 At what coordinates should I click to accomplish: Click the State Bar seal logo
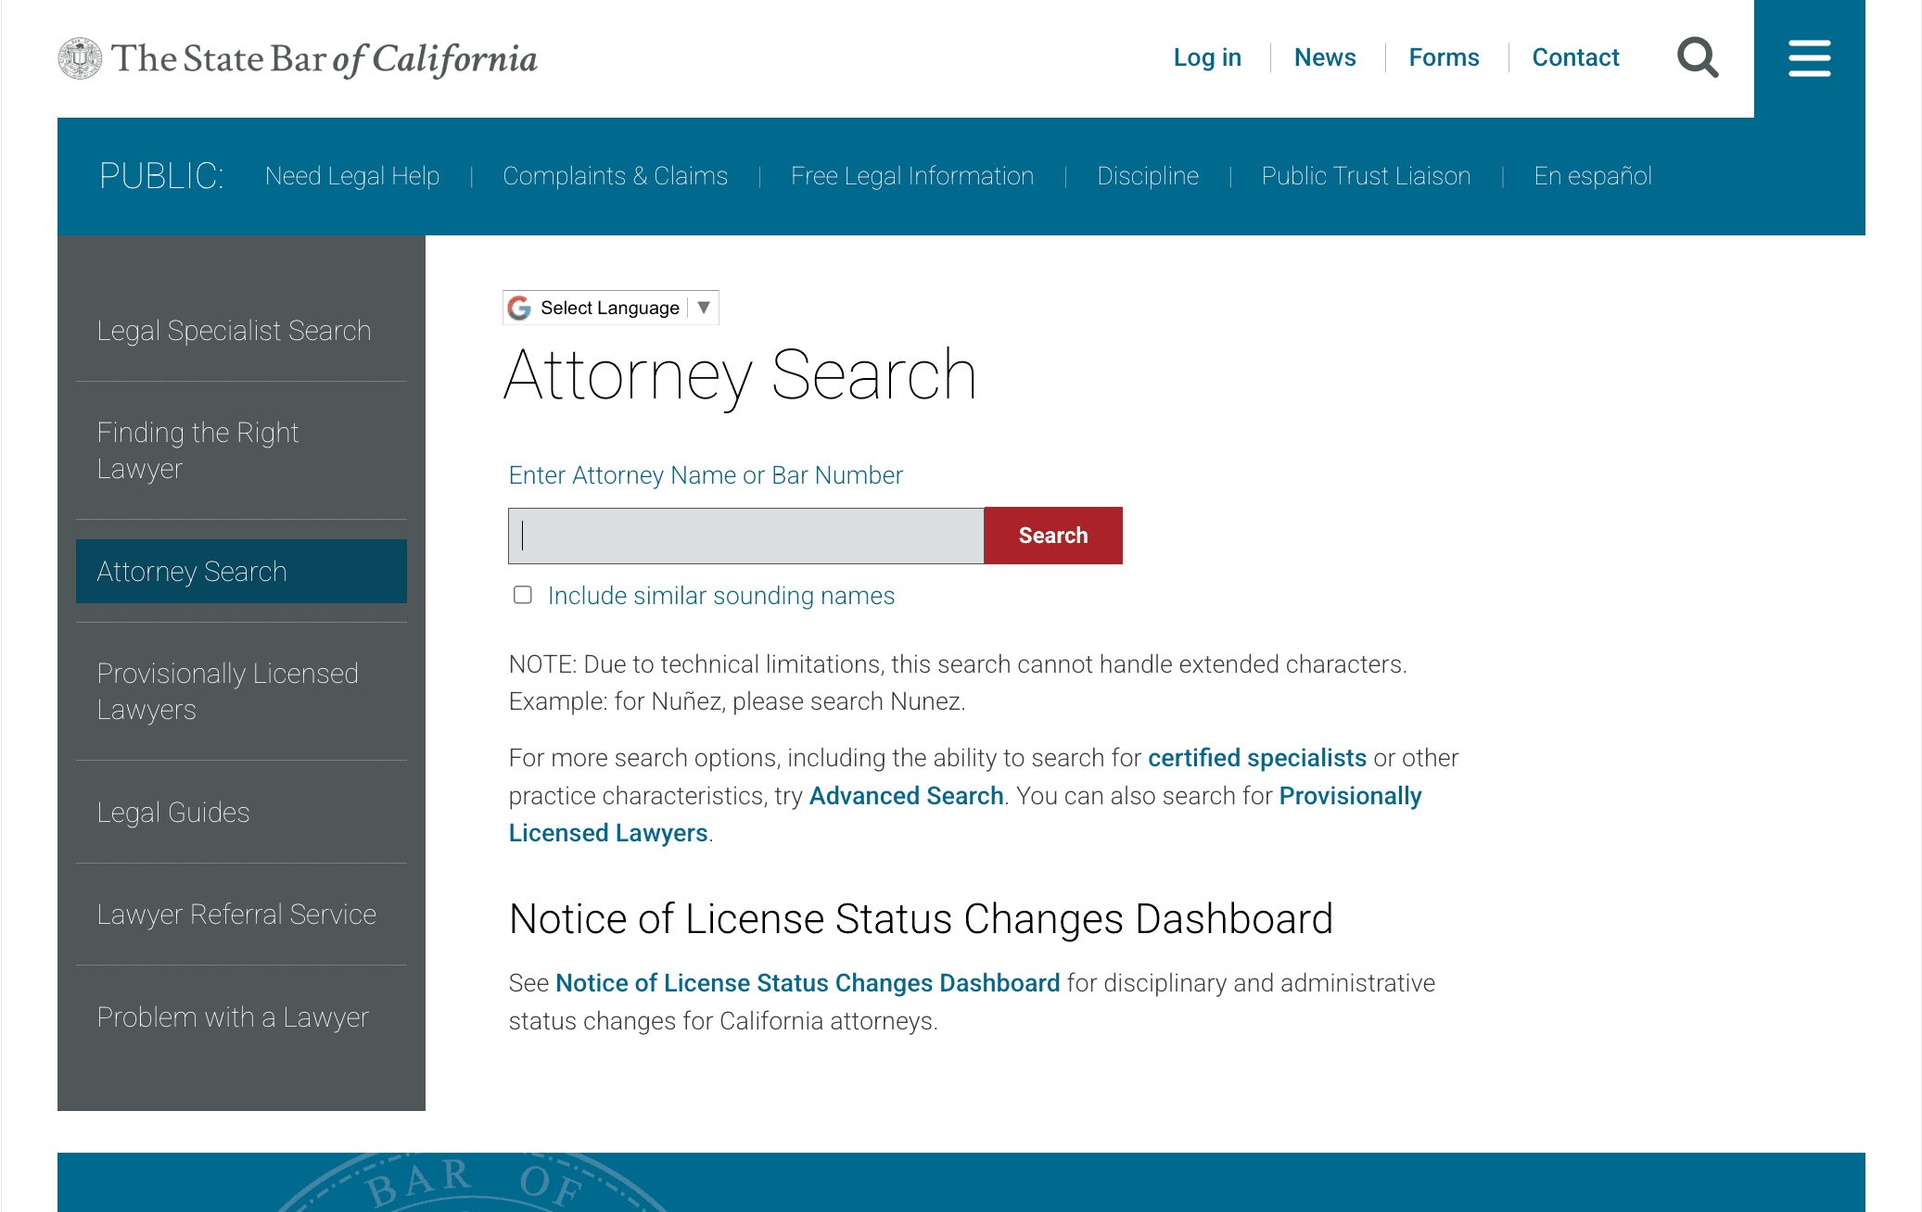point(80,58)
